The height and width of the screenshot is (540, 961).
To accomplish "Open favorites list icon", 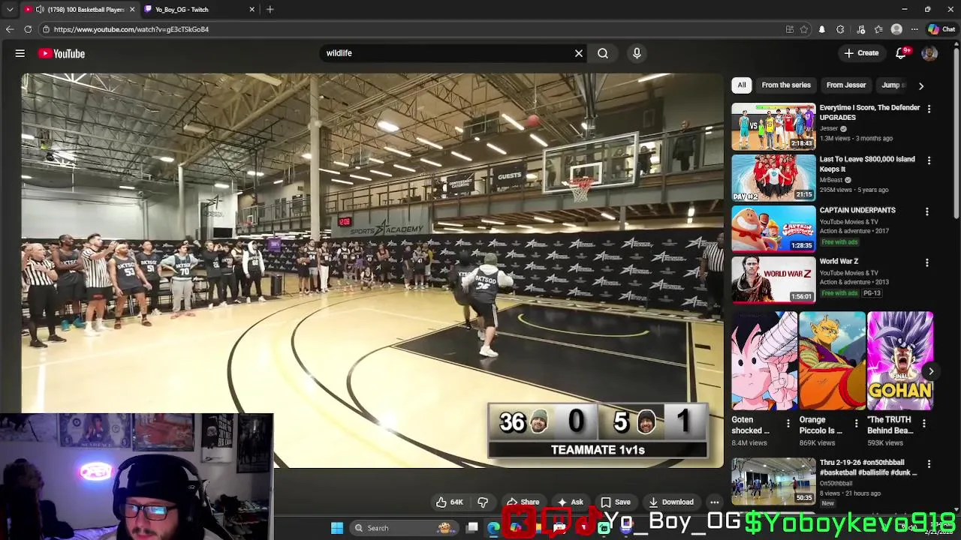I will coord(878,29).
